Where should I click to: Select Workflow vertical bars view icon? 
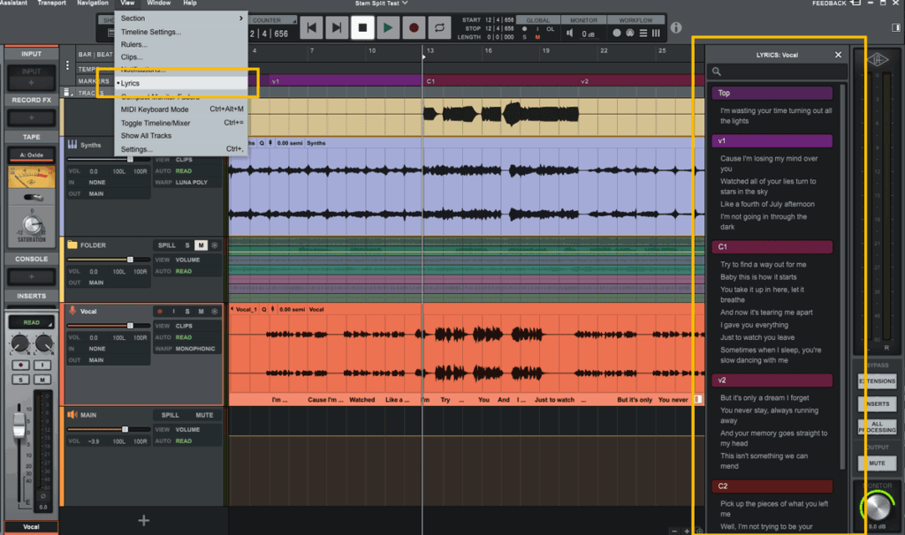click(656, 34)
